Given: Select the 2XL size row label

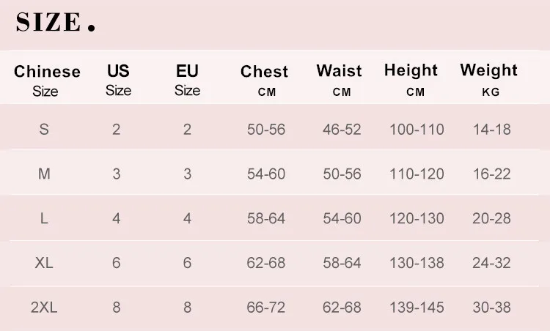Looking at the screenshot, I should 44,307.
